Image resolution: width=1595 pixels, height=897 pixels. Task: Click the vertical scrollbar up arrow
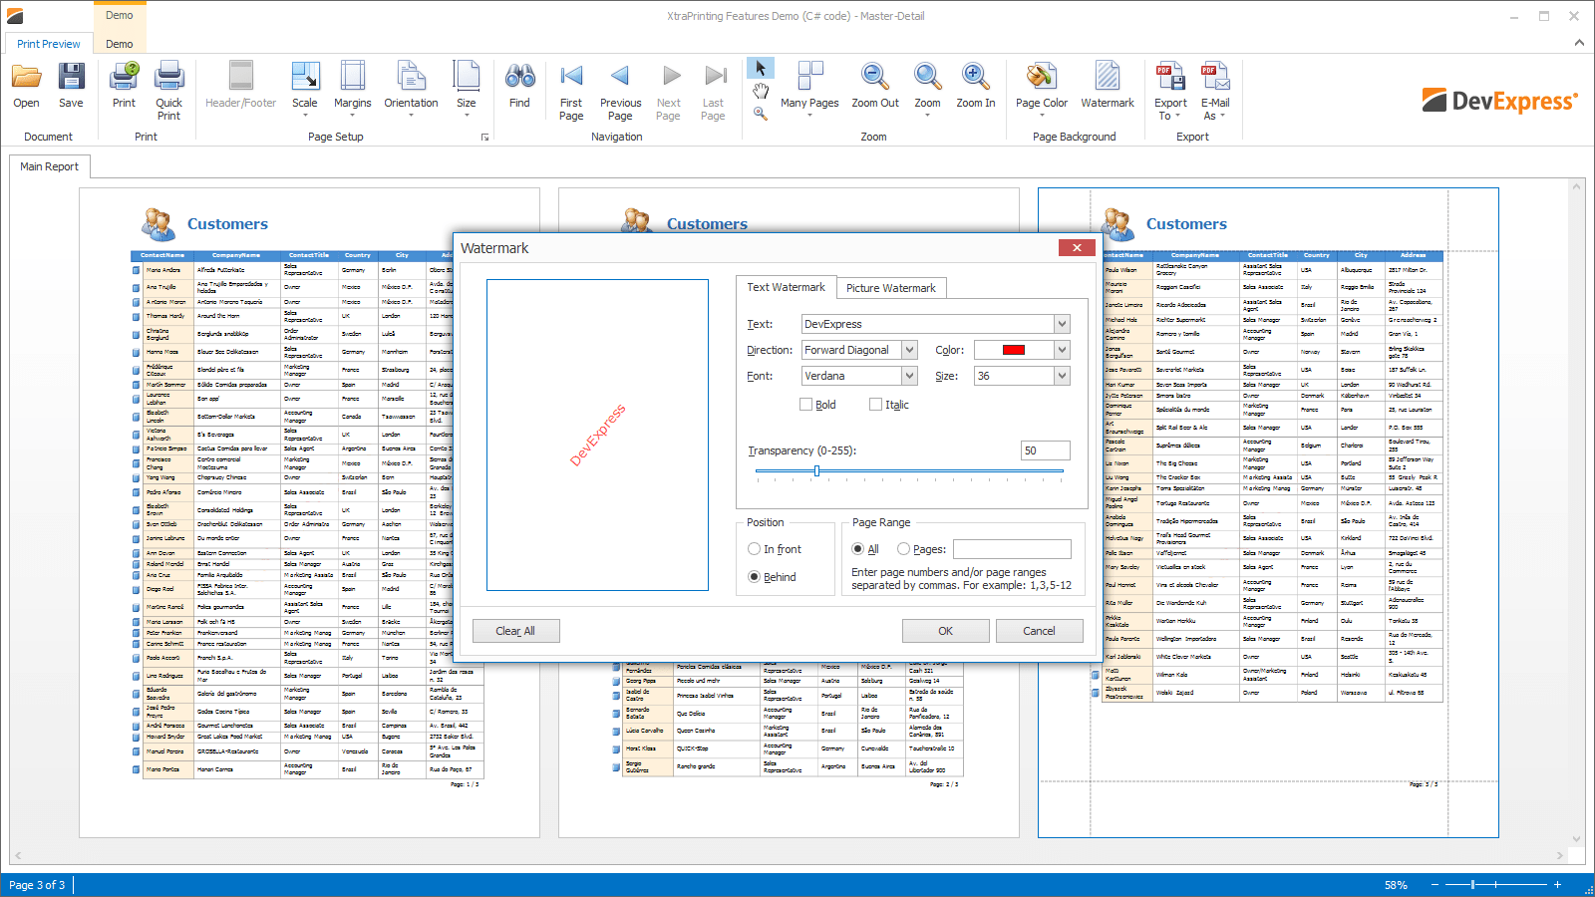[x=1577, y=186]
